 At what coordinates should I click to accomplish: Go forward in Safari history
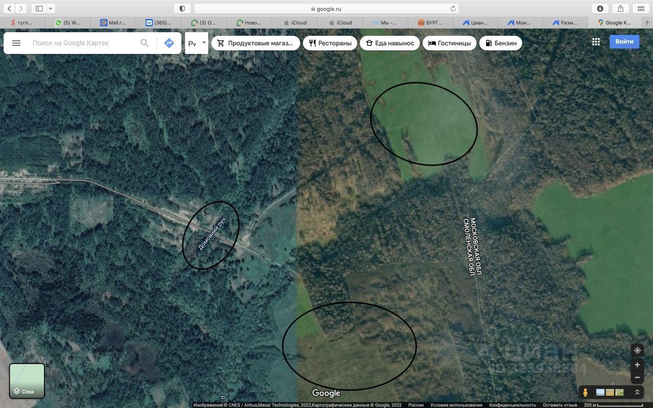[21, 9]
